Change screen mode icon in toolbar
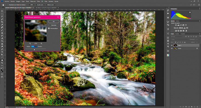 coord(2,77)
